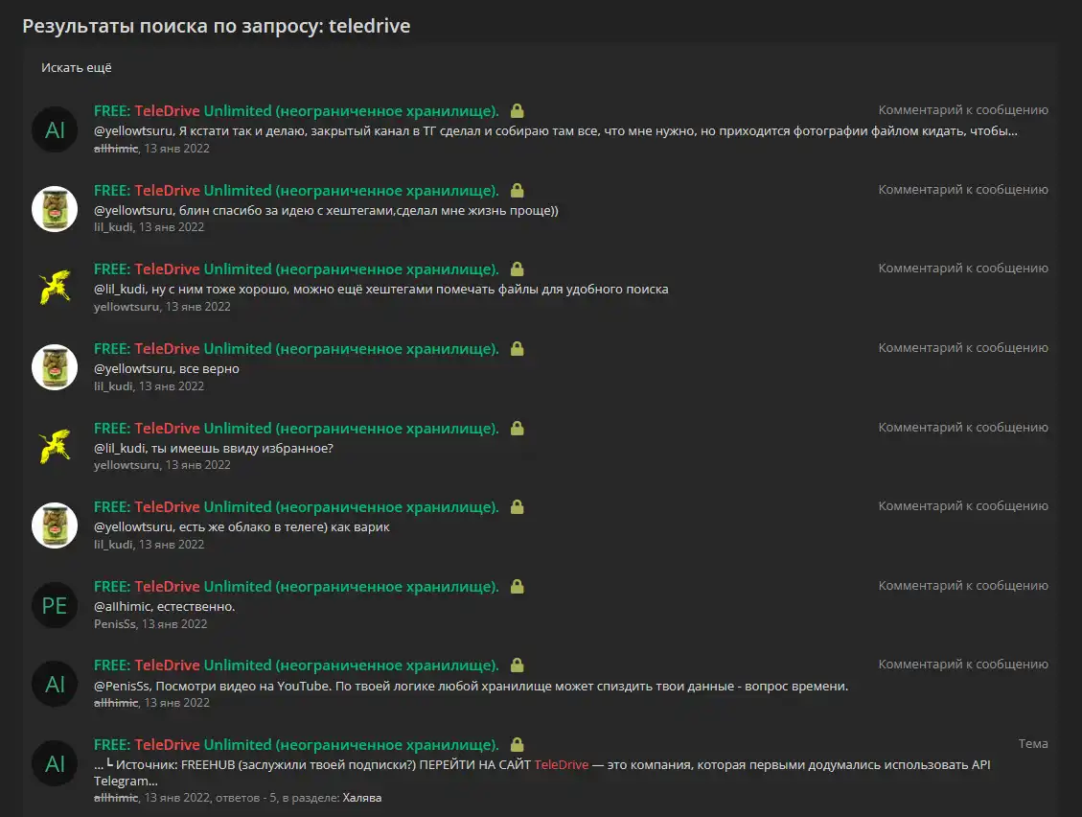This screenshot has width=1082, height=817.
Task: Click username yellowtsuru under "ну с ним тоже хорошо"
Action: (127, 306)
